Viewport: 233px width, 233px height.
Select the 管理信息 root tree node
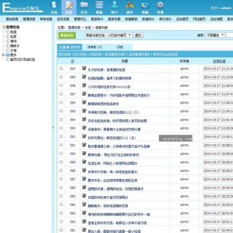coord(12,27)
